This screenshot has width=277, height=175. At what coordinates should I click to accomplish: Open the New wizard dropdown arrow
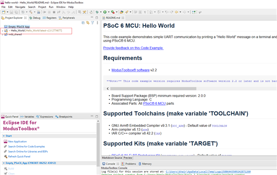pyautogui.click(x=8, y=12)
